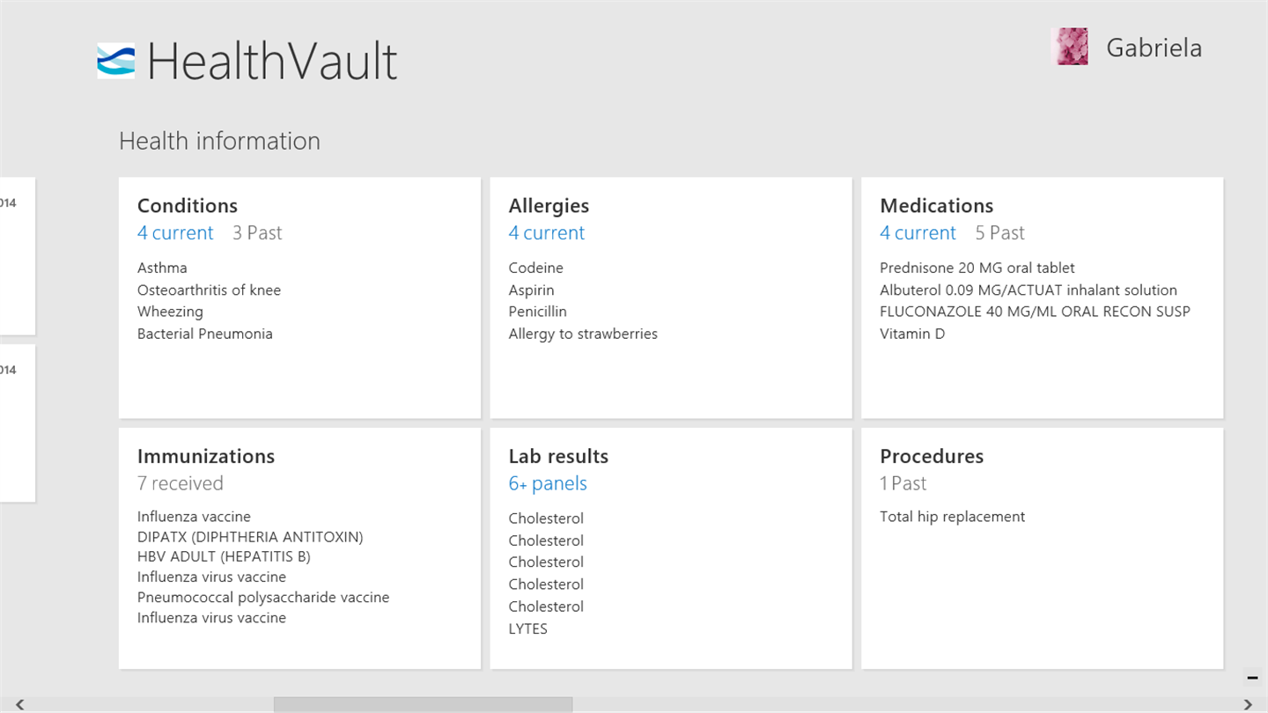Select the Pneumococcal polysaccharide vaccine entry
The image size is (1268, 713).
click(263, 598)
